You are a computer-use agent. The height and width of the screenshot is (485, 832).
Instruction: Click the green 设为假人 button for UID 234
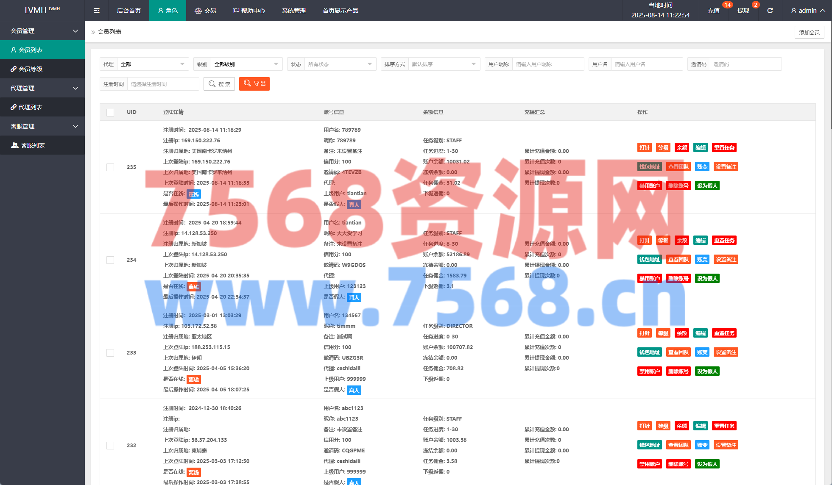click(x=707, y=279)
